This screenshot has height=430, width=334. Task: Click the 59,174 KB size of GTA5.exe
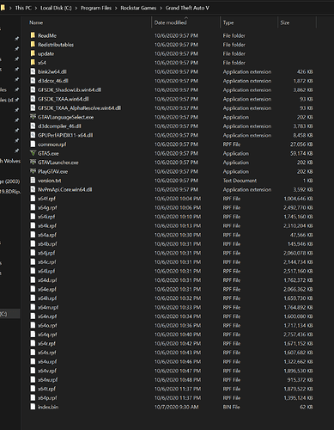(x=301, y=153)
